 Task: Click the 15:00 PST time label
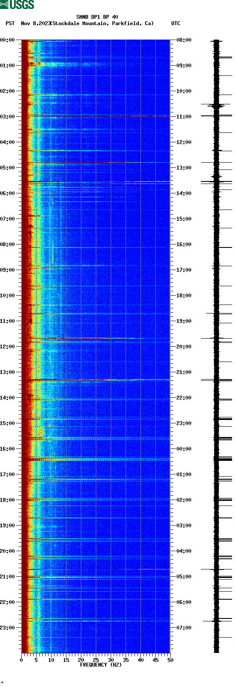point(8,423)
